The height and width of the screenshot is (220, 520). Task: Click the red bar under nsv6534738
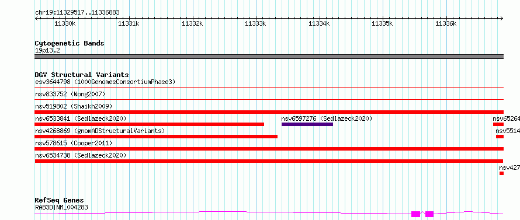(269, 161)
